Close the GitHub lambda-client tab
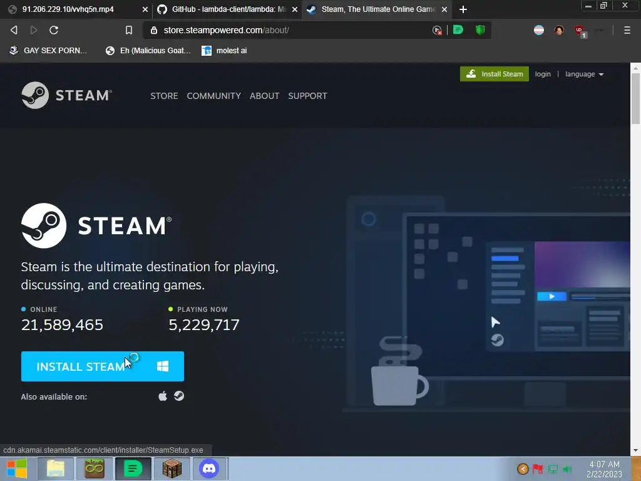 [x=295, y=9]
